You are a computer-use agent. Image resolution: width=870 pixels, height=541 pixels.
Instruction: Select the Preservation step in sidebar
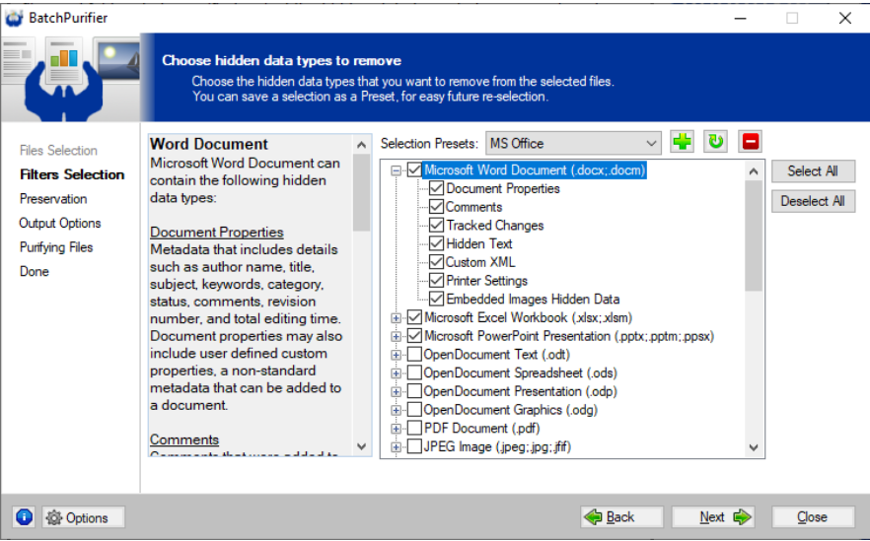coord(53,199)
